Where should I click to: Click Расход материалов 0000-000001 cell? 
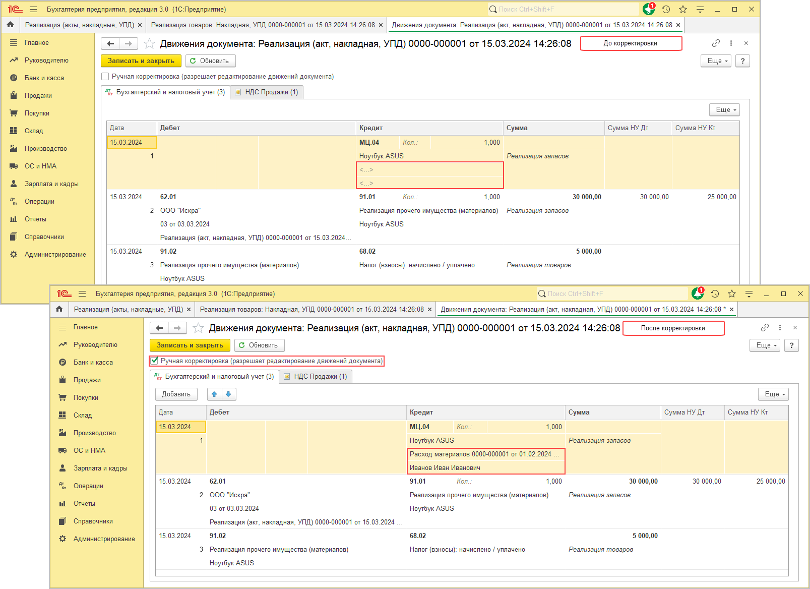(x=486, y=454)
